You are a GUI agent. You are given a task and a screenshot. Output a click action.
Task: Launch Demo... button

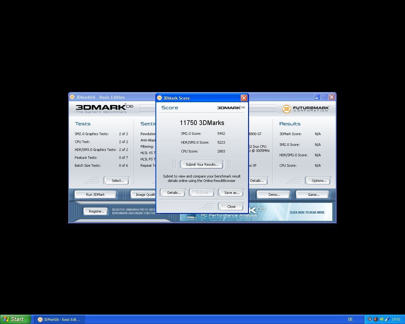click(x=274, y=195)
